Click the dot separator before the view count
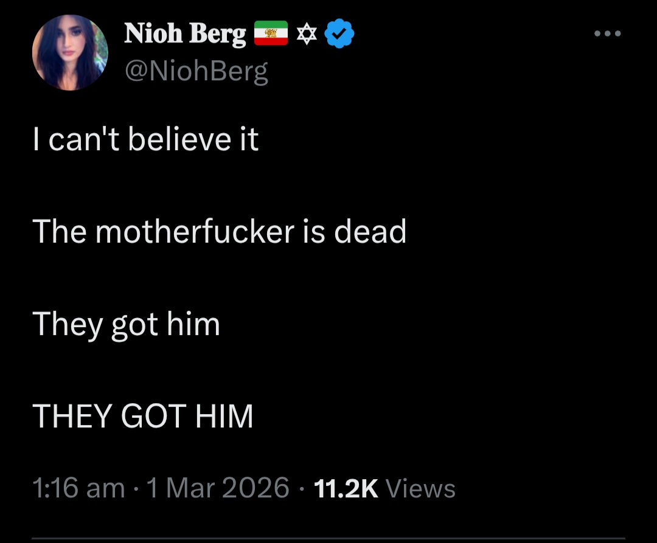657x543 pixels. 301,488
